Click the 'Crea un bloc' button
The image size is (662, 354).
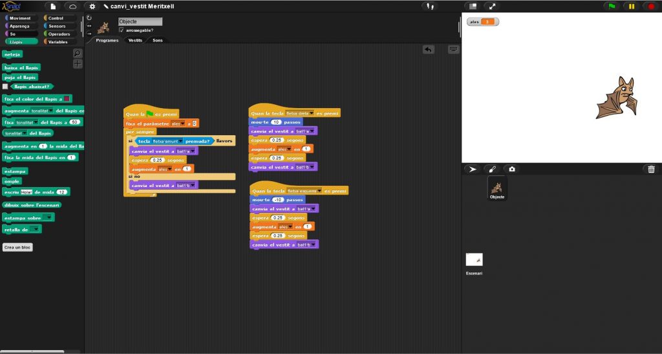pyautogui.click(x=17, y=247)
